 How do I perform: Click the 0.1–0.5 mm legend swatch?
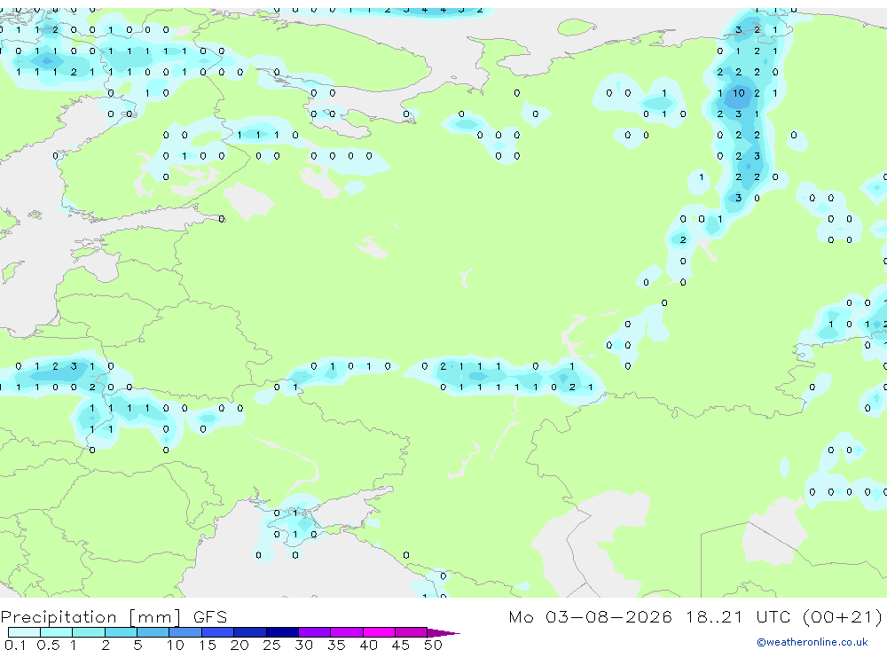24,632
